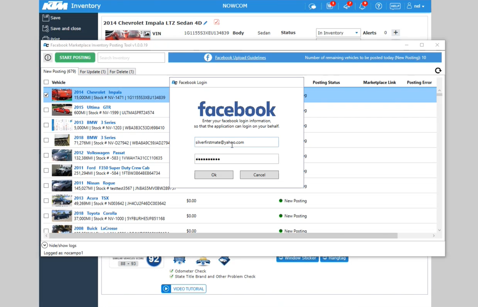This screenshot has height=307, width=478.
Task: Toggle the select-all Vehicle checkbox
Action: pyautogui.click(x=46, y=82)
